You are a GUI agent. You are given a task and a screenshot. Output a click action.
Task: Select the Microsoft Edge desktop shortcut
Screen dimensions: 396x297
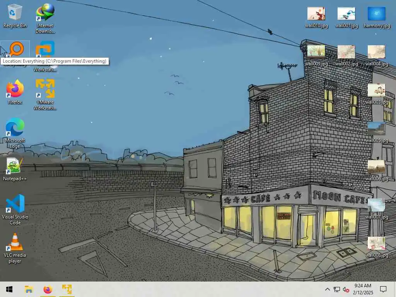pos(15,133)
